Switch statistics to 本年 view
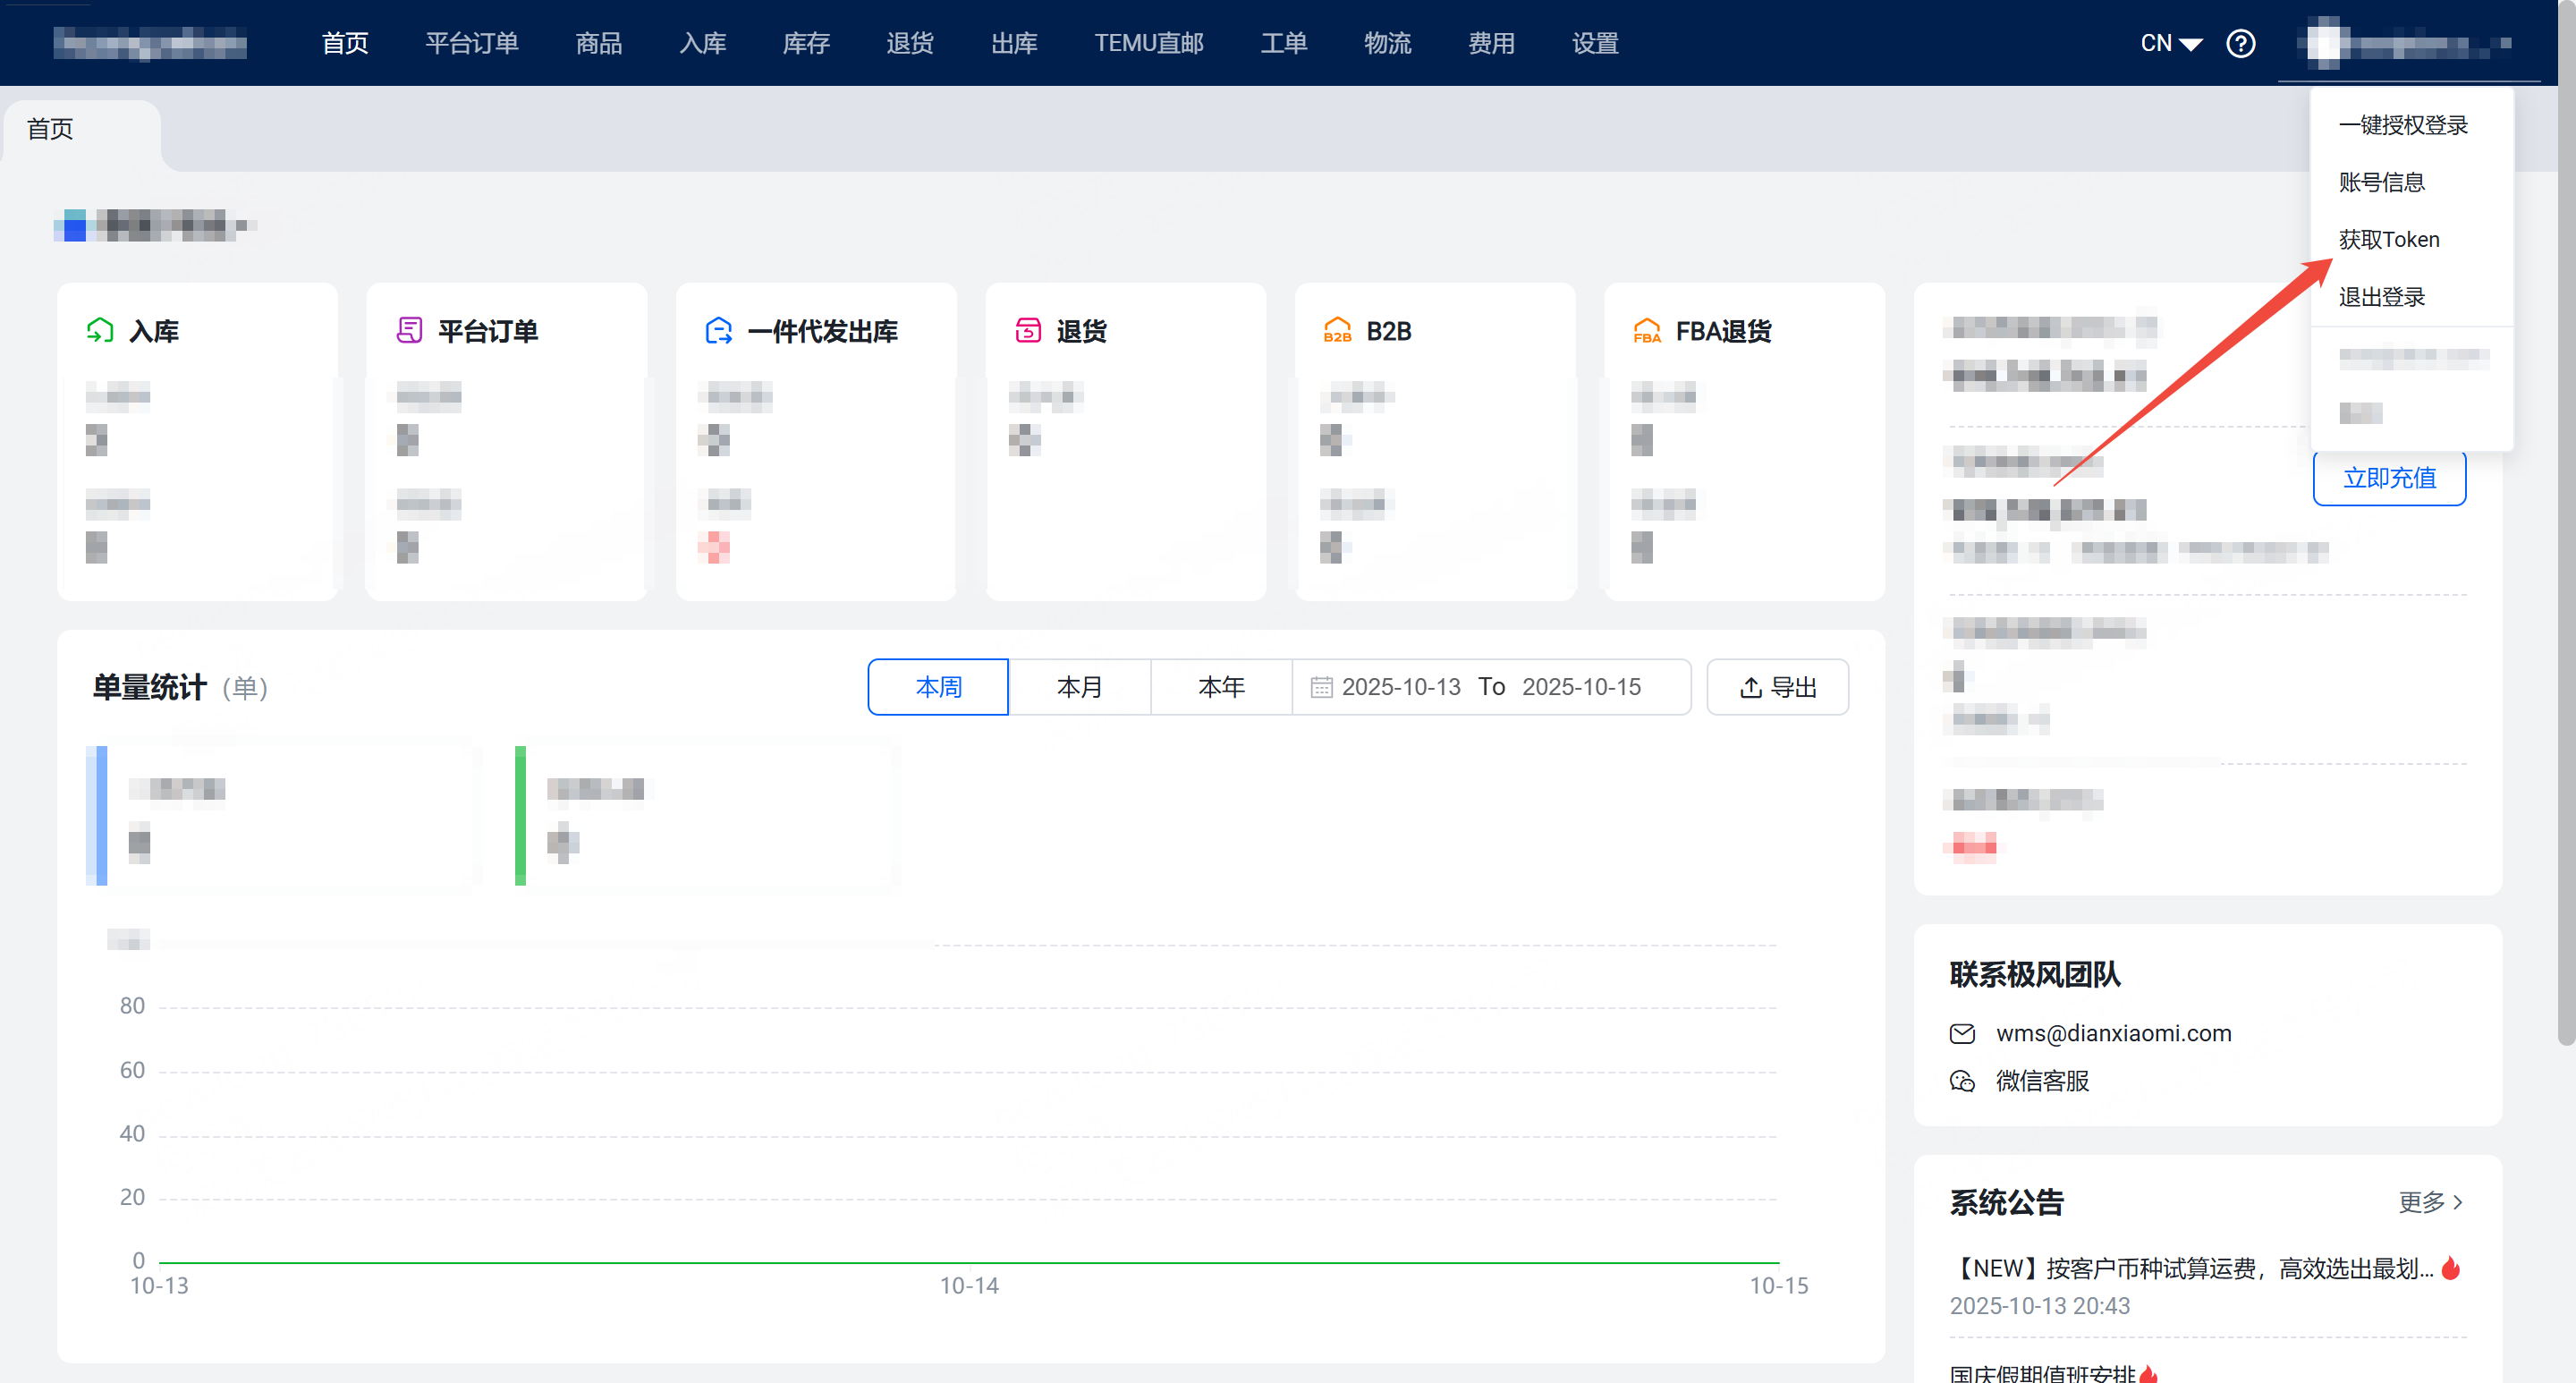 coord(1220,687)
